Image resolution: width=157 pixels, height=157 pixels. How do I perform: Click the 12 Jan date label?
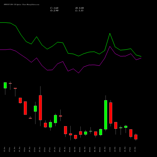4,149
